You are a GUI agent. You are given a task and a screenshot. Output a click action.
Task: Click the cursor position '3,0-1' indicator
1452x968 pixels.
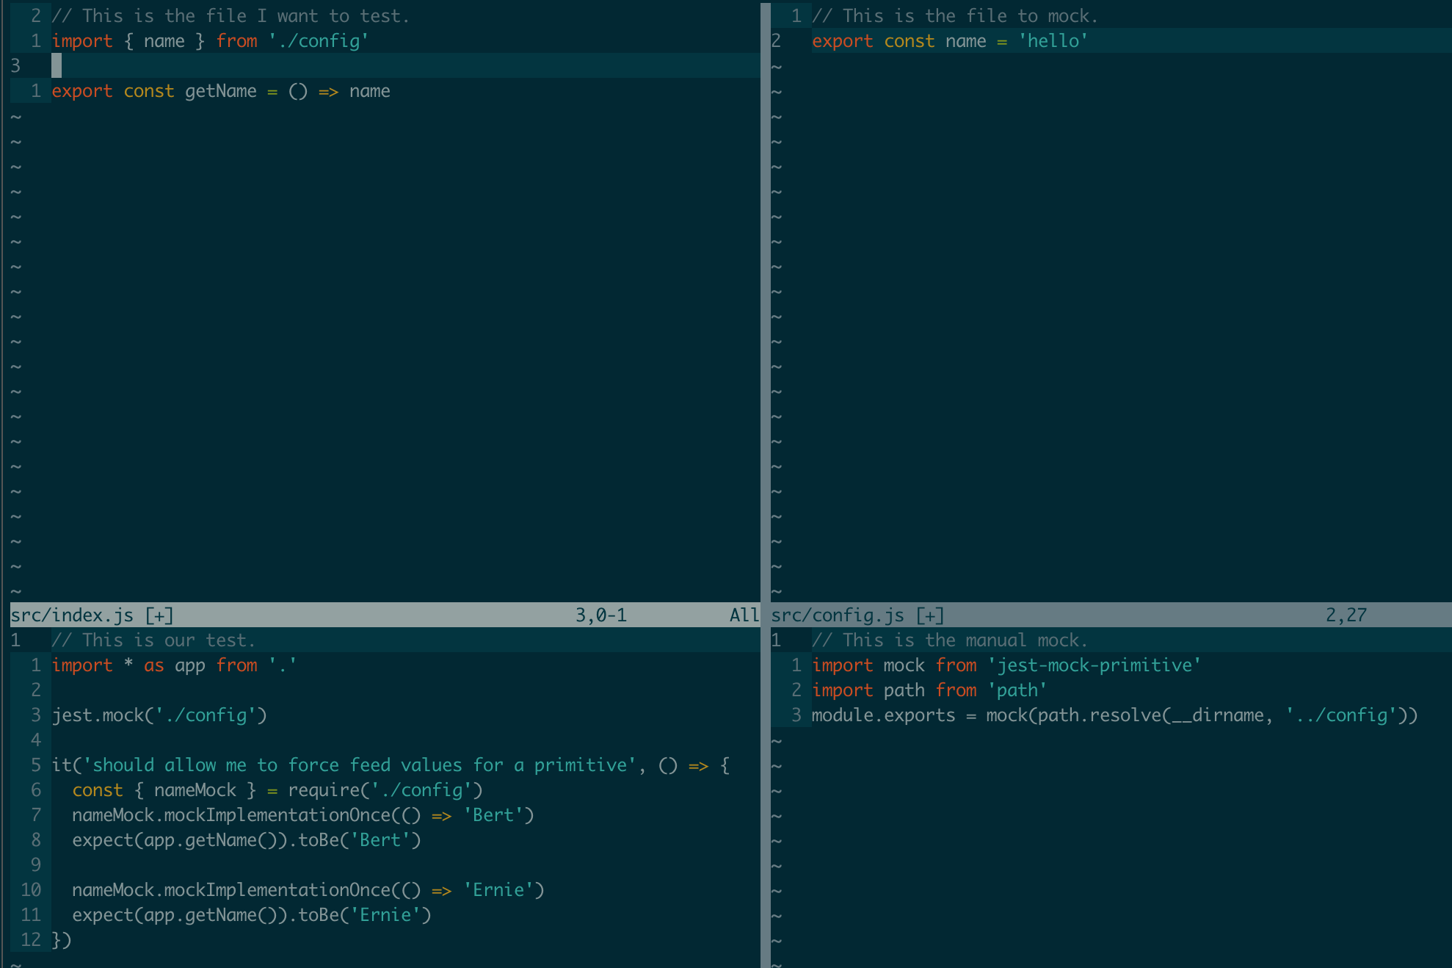601,615
